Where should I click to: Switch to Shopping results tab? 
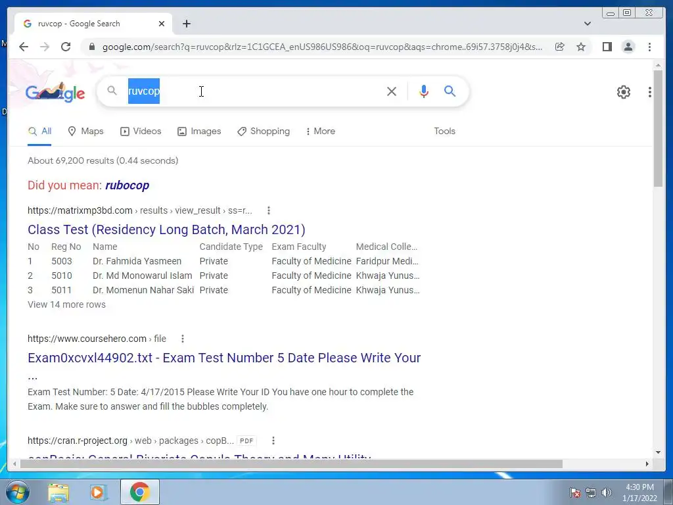(264, 132)
